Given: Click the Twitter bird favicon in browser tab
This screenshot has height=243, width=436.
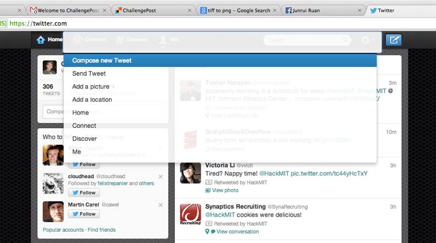Looking at the screenshot, I should (373, 10).
